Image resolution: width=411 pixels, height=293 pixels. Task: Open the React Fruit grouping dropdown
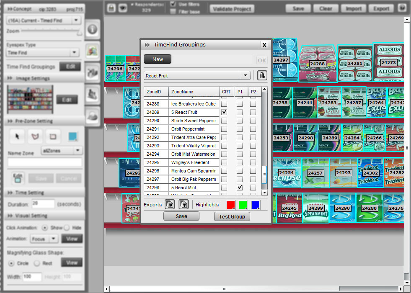pyautogui.click(x=246, y=76)
